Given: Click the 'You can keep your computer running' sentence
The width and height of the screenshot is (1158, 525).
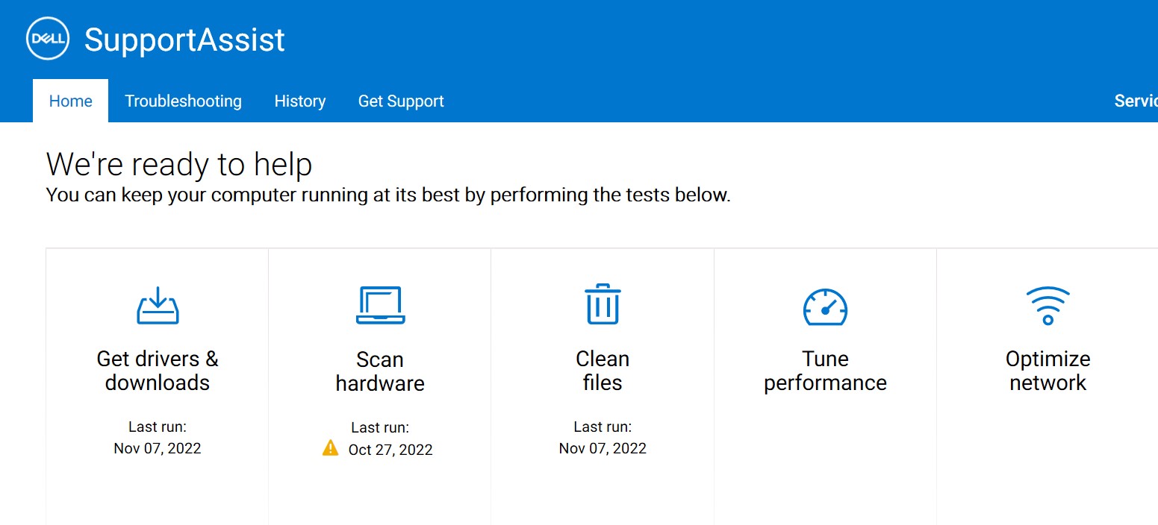Looking at the screenshot, I should pos(388,195).
